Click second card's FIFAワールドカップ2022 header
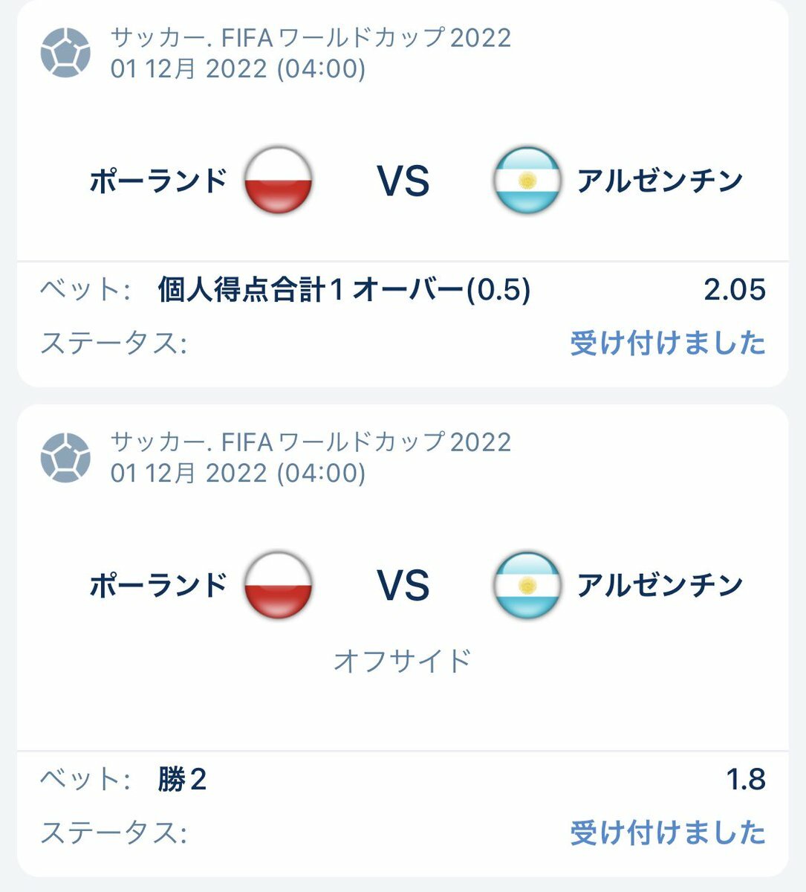806x892 pixels. click(311, 442)
